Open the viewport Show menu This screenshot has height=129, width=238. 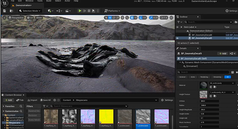[39, 18]
